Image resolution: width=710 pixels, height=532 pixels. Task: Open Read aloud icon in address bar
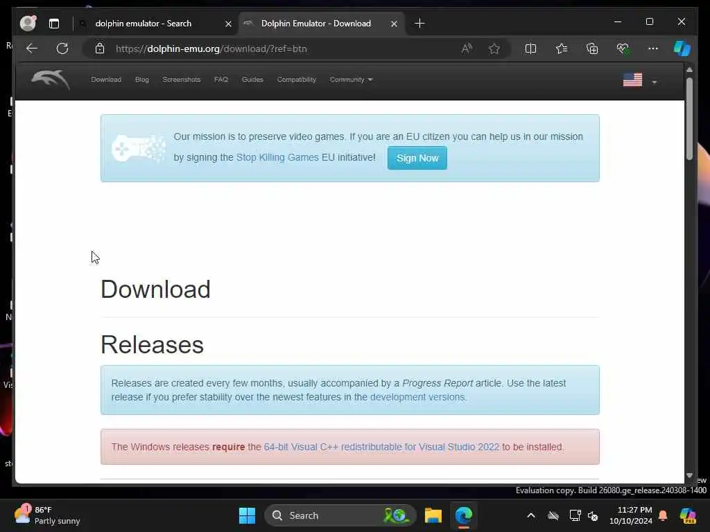coord(467,48)
